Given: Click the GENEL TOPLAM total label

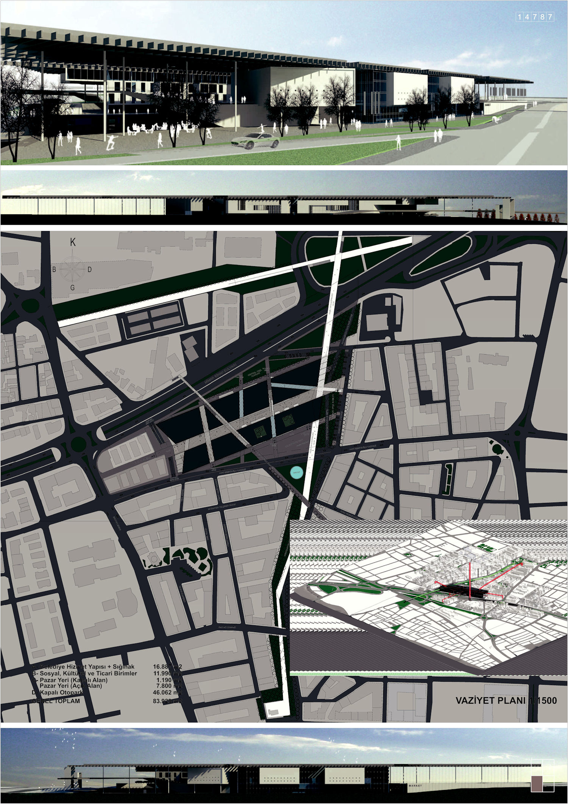Looking at the screenshot, I should [x=56, y=701].
